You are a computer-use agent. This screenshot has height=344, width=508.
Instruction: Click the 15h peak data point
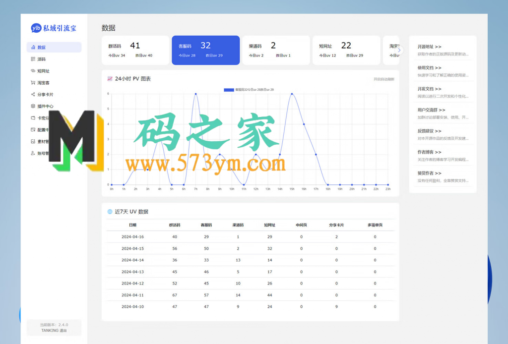[292, 94]
